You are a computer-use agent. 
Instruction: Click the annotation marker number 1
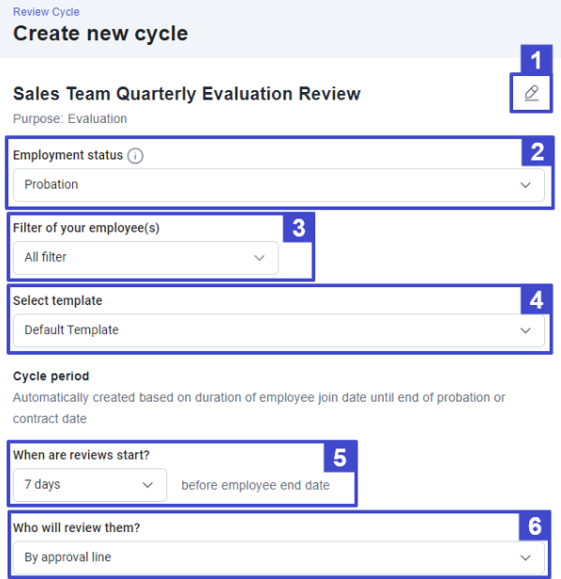pos(537,60)
